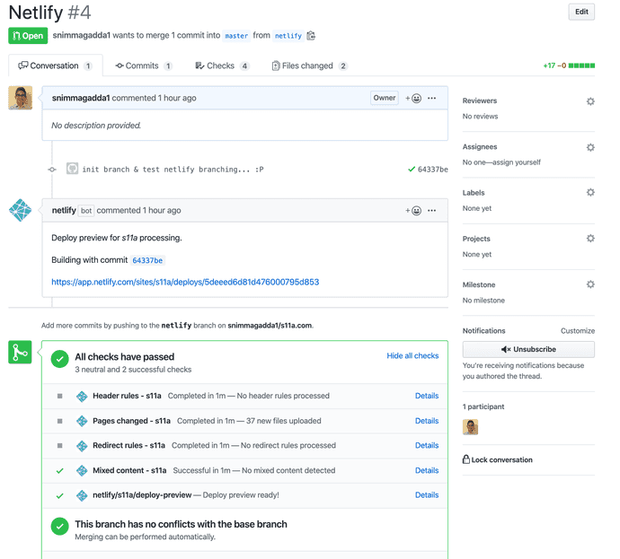Toggle notifications with the Unsubscribe button
The width and height of the screenshot is (620, 559).
528,349
